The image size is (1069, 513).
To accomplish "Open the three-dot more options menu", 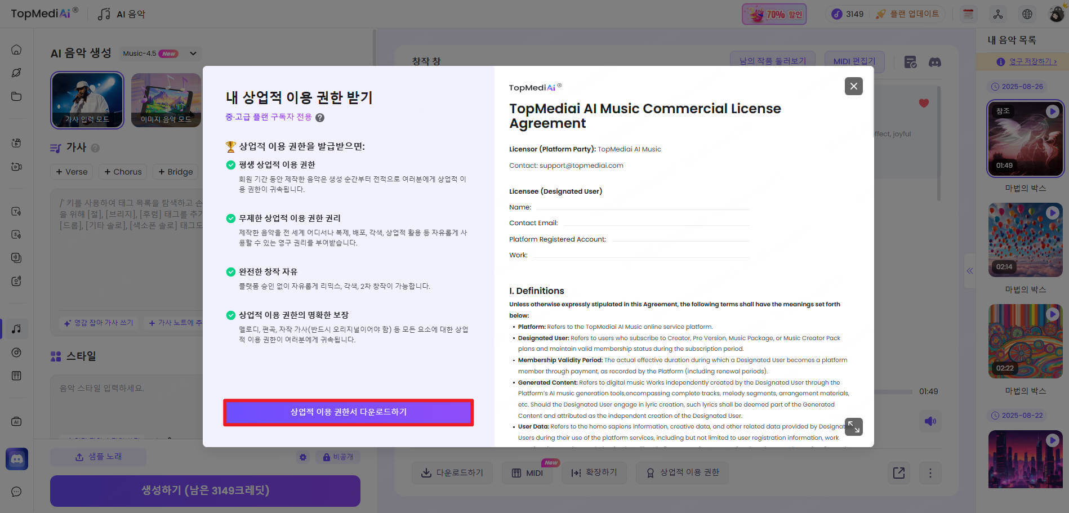I will point(930,473).
